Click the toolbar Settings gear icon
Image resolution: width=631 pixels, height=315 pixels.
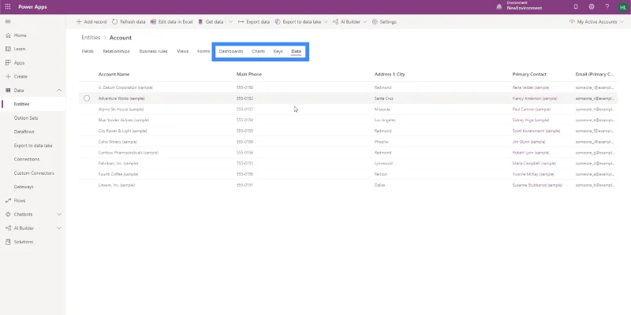click(375, 22)
